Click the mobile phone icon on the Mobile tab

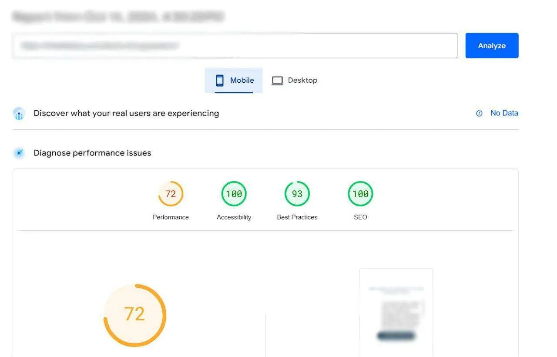[219, 80]
